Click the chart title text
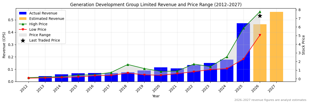The image size is (309, 104). 156,5
